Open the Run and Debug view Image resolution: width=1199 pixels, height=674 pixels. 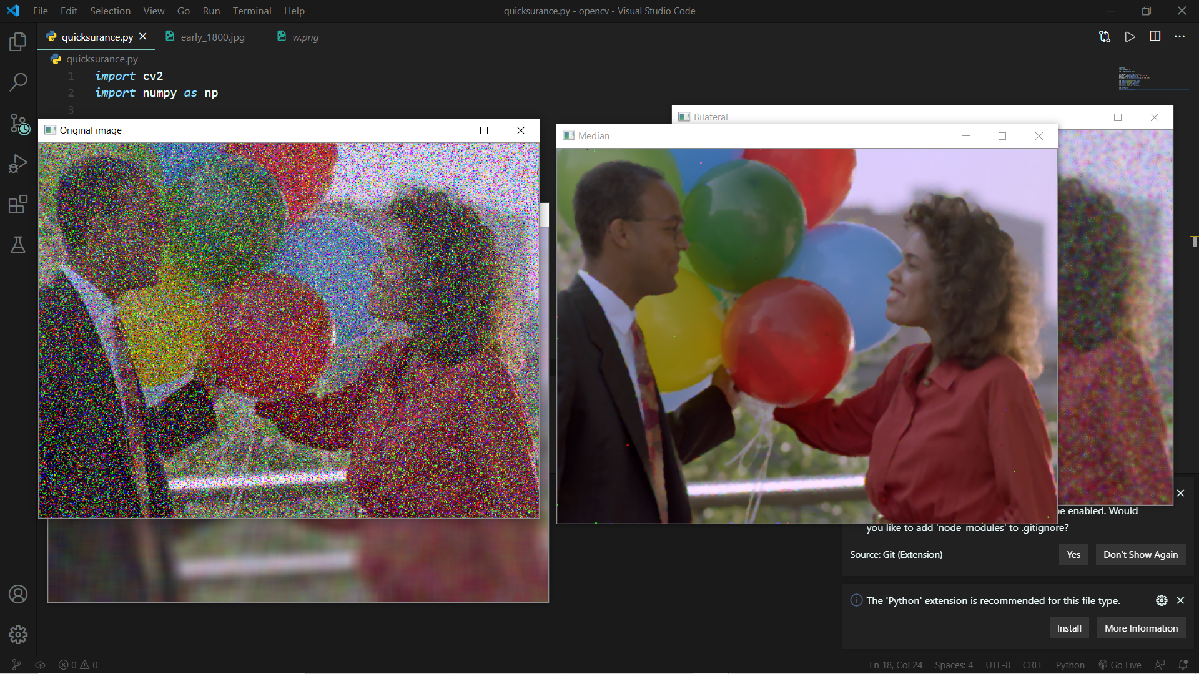click(18, 164)
